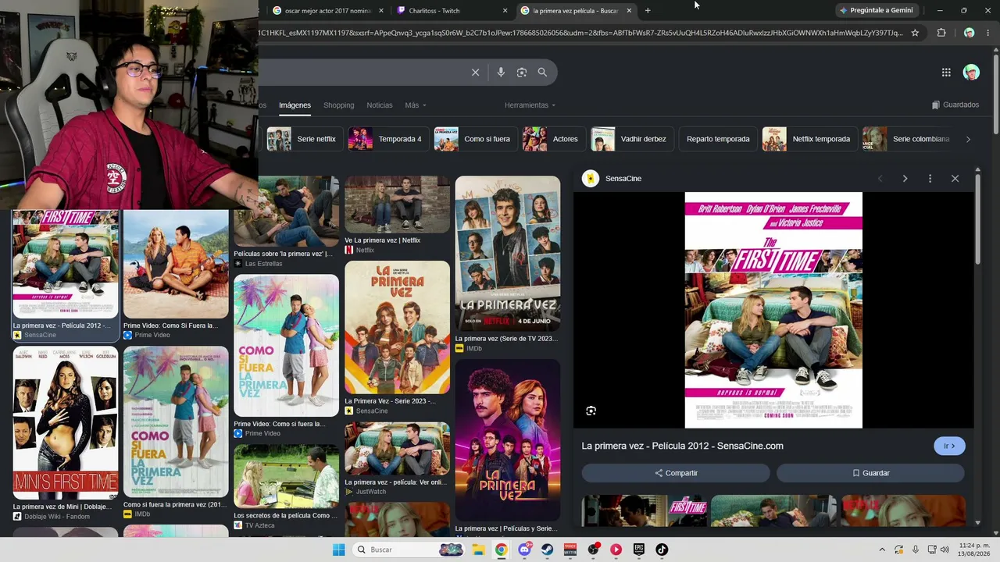1000x562 pixels.
Task: Select La Primera Vez - Serie 2023 SensaCine poster
Action: click(x=398, y=327)
